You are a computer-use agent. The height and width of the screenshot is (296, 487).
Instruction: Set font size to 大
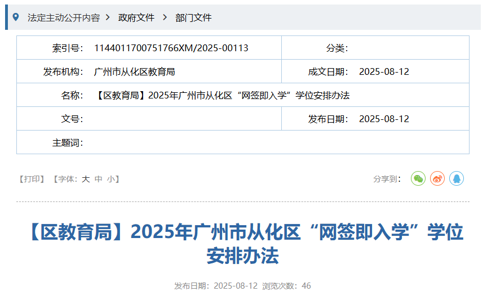click(x=86, y=179)
